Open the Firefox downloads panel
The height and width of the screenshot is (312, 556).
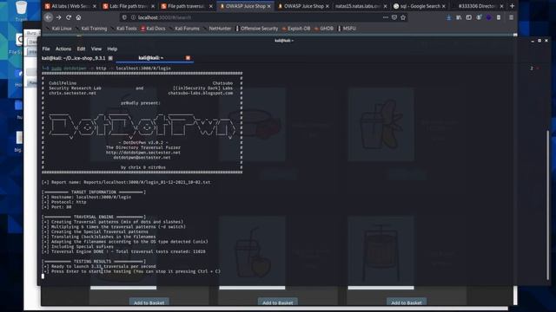(x=449, y=17)
